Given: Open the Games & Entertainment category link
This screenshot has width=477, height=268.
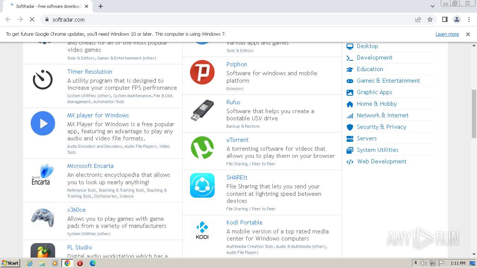Looking at the screenshot, I should click(x=388, y=81).
